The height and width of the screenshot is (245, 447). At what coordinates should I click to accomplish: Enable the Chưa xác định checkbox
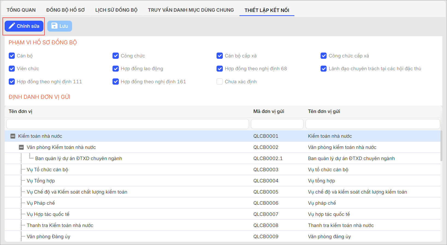click(220, 82)
